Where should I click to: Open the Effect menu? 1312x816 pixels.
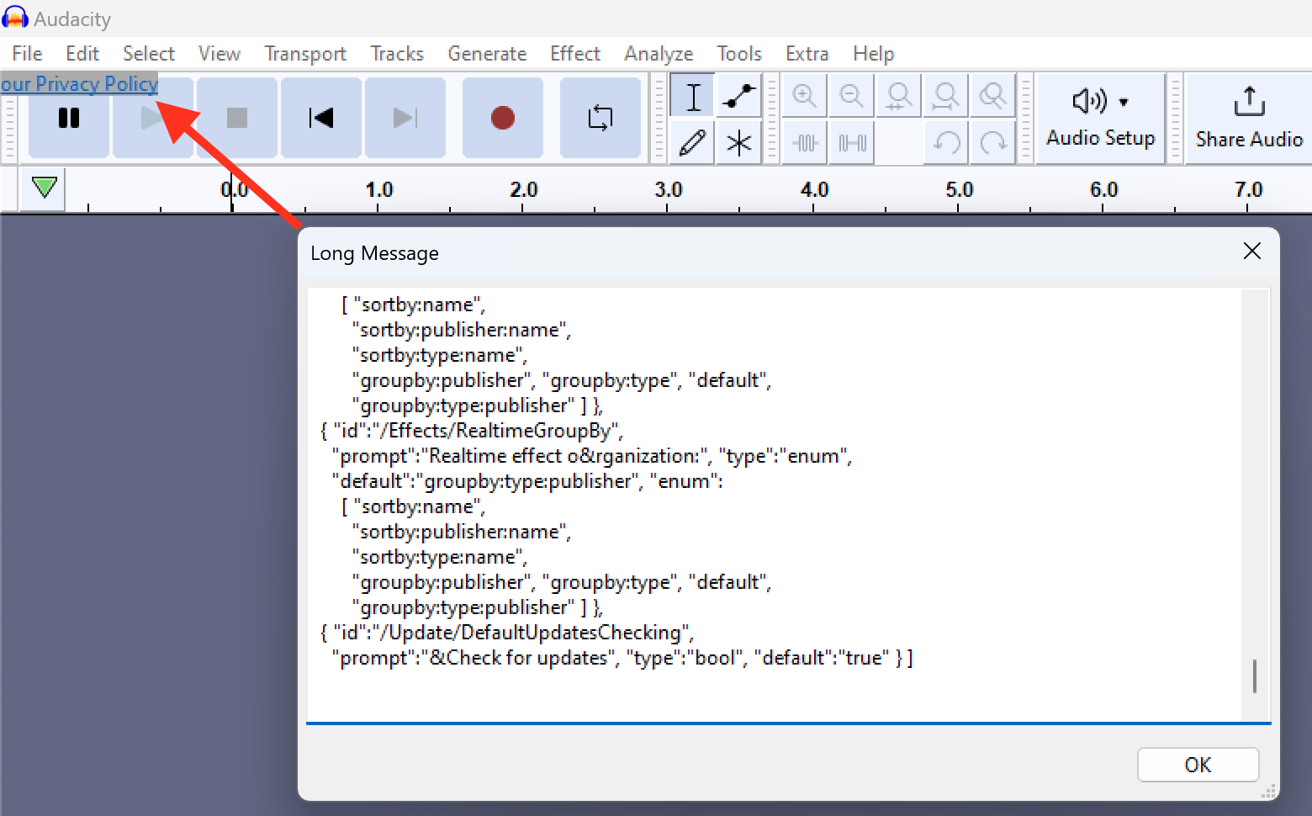tap(574, 53)
